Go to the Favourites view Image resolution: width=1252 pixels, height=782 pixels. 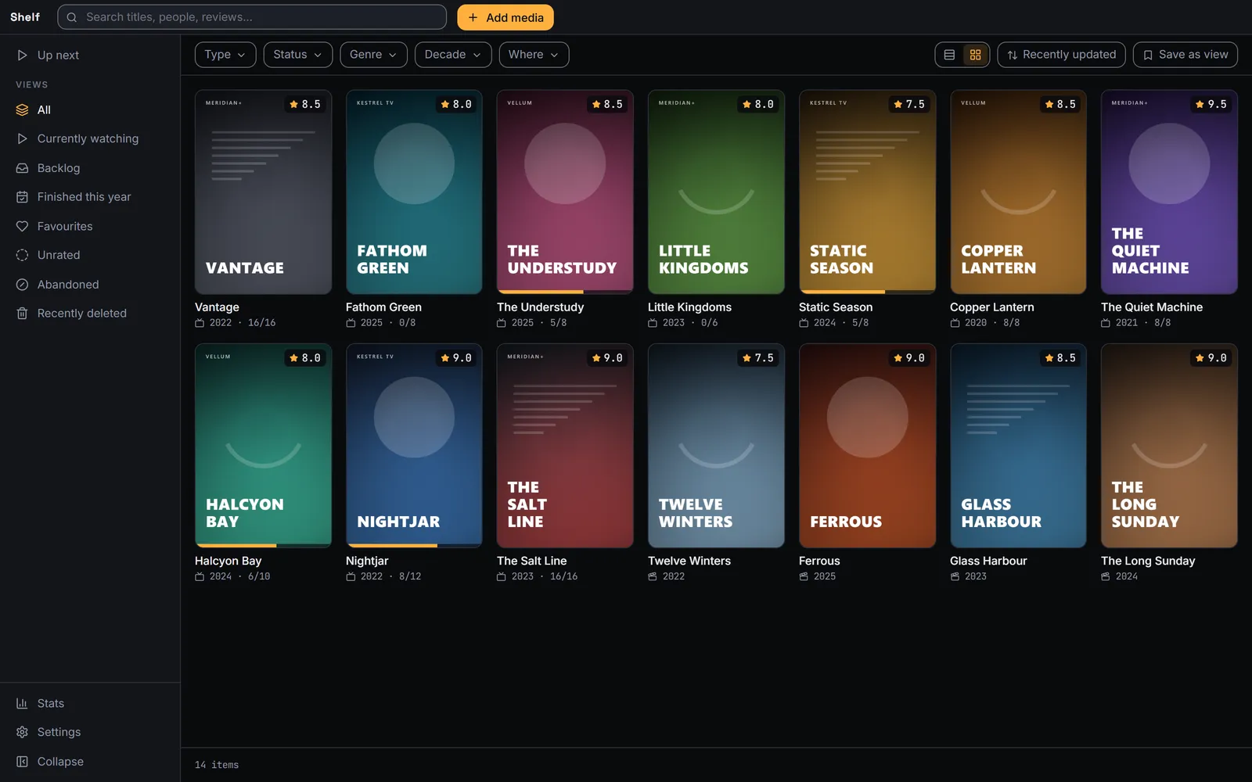tap(90, 226)
